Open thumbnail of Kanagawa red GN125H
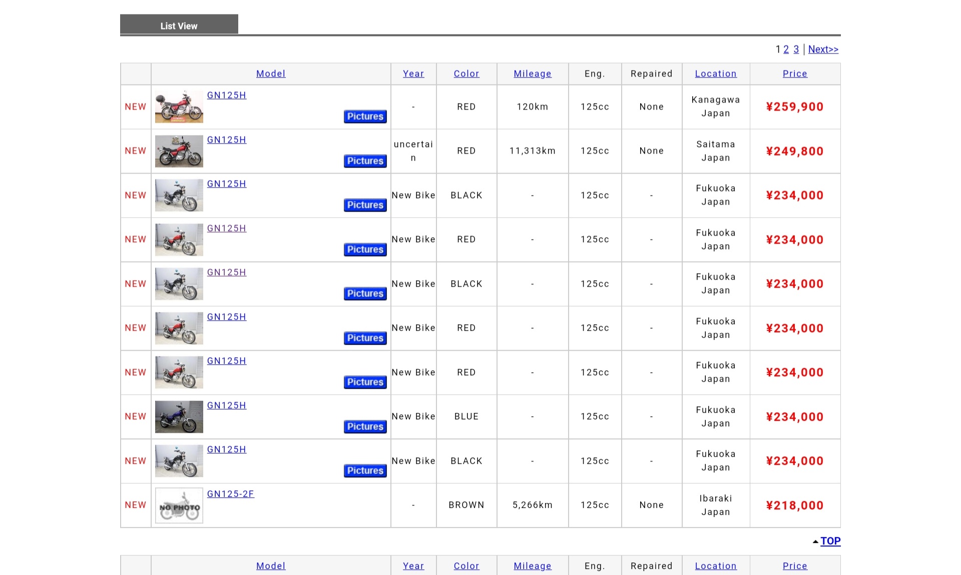The width and height of the screenshot is (961, 575). coord(179,107)
